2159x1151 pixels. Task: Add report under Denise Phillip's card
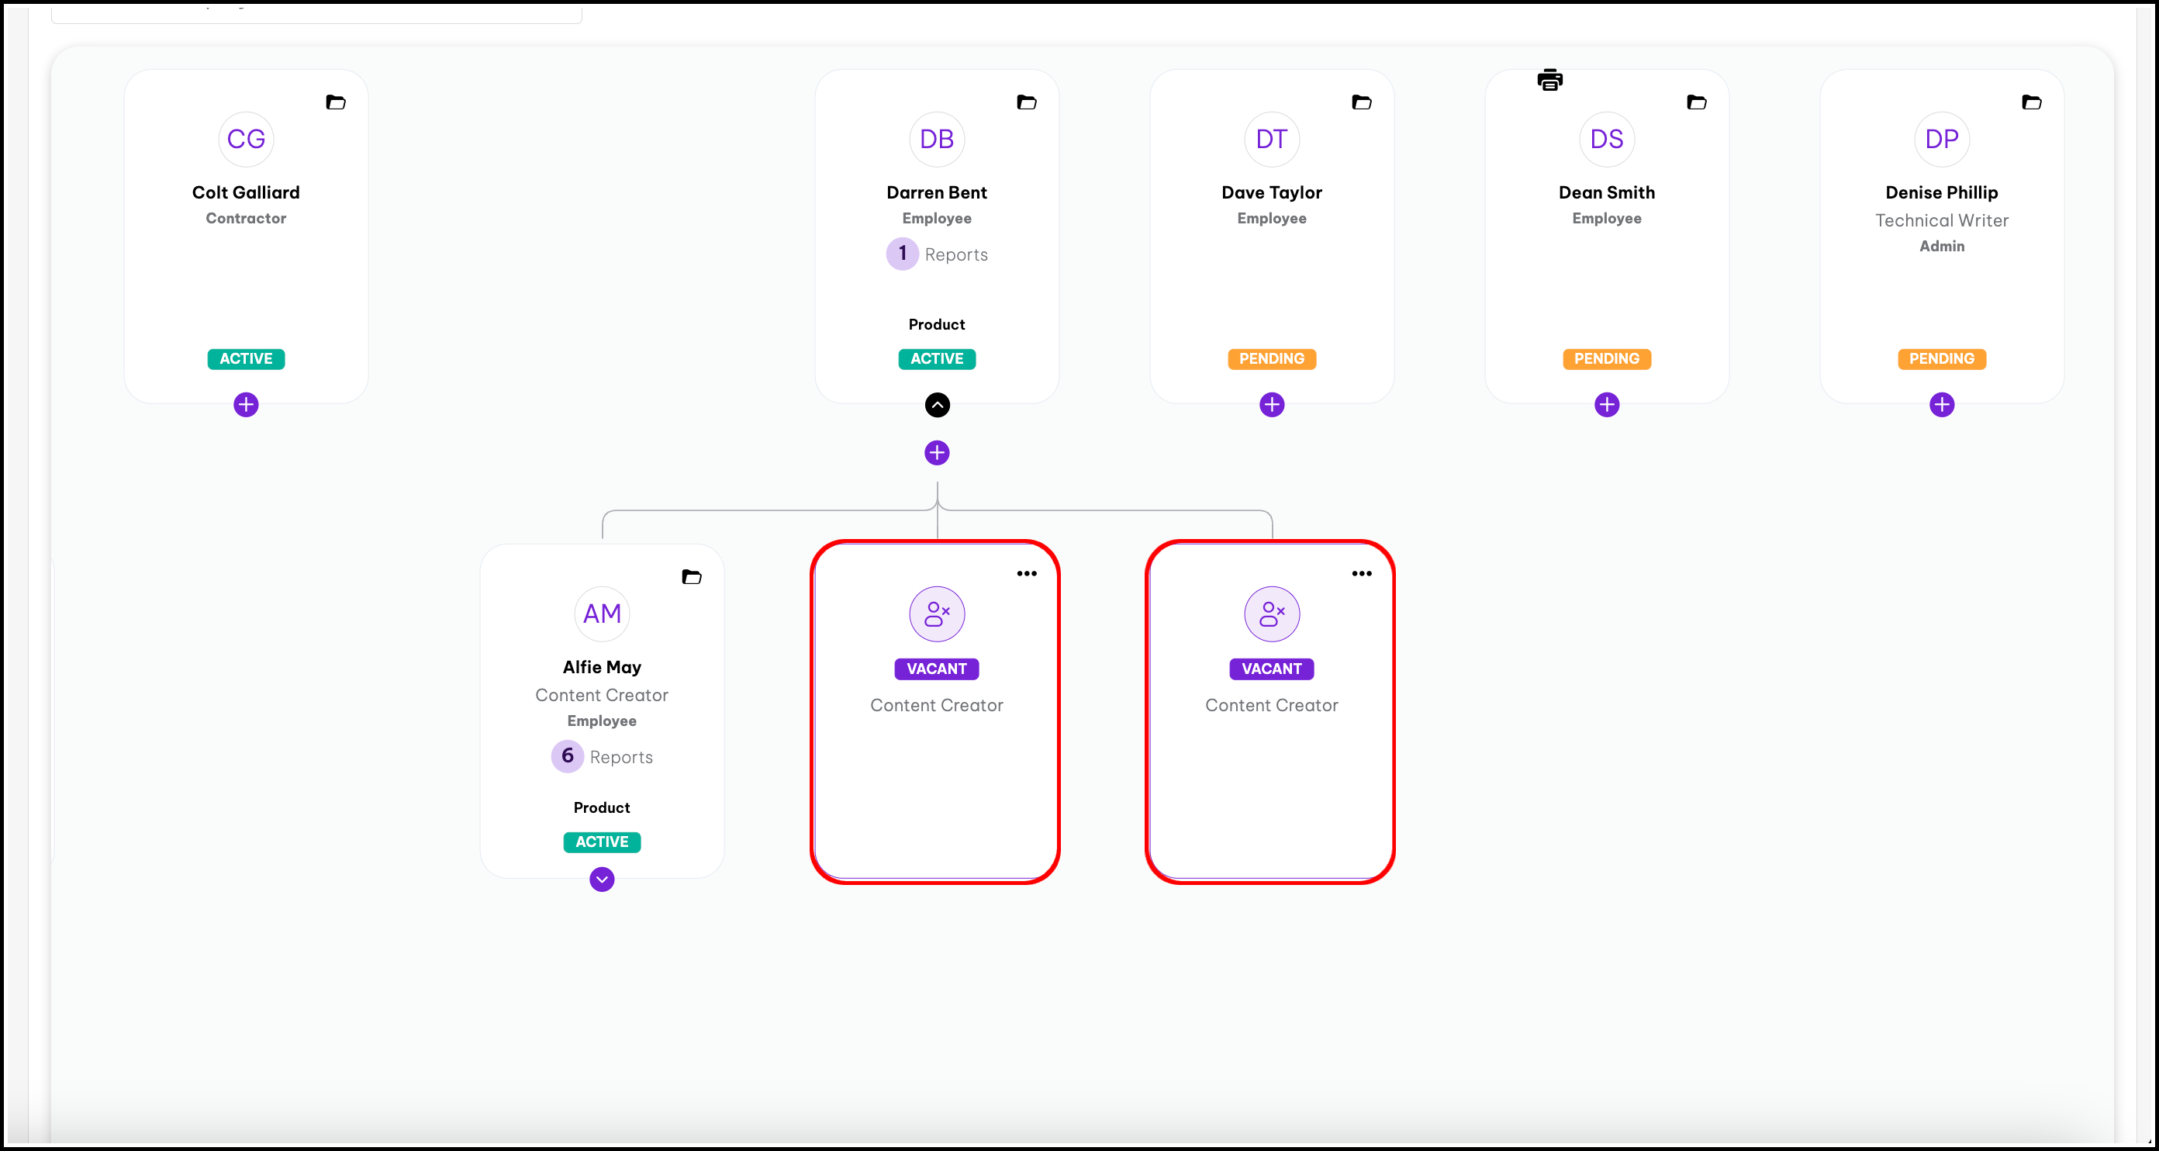[1941, 405]
